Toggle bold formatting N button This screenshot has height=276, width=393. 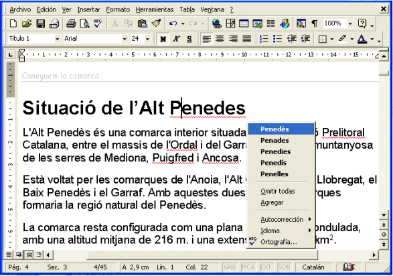[163, 39]
